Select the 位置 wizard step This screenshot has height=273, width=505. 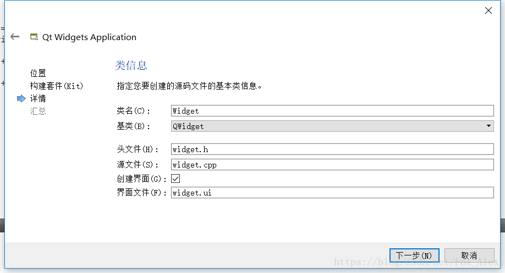38,73
